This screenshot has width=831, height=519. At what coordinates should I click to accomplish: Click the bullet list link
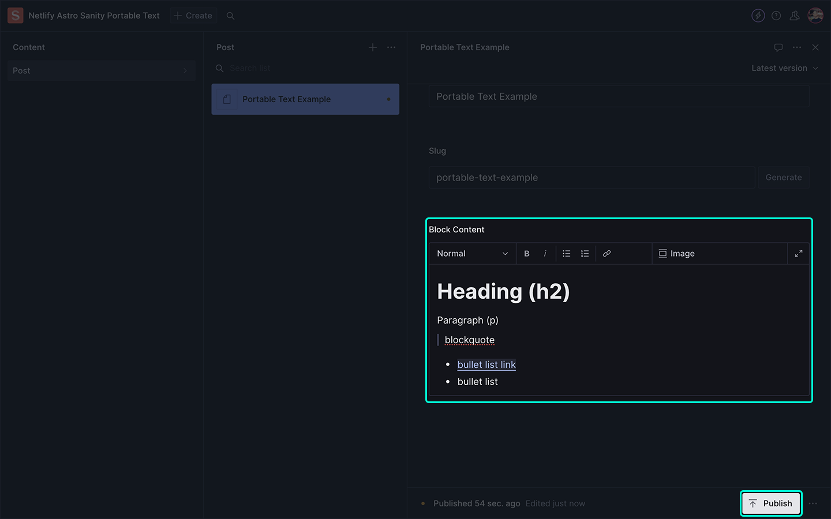click(486, 364)
